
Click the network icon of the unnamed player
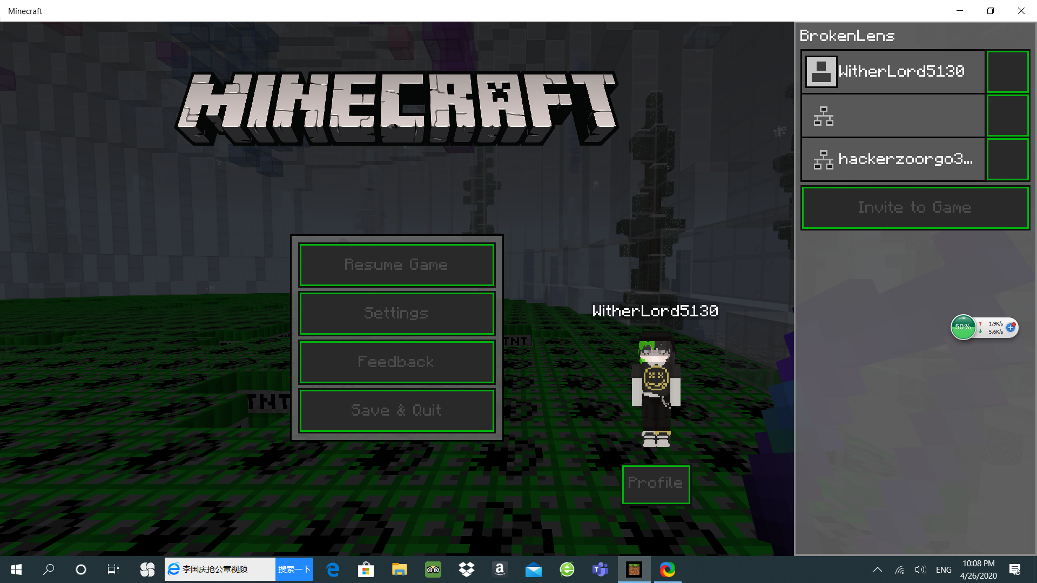[823, 116]
